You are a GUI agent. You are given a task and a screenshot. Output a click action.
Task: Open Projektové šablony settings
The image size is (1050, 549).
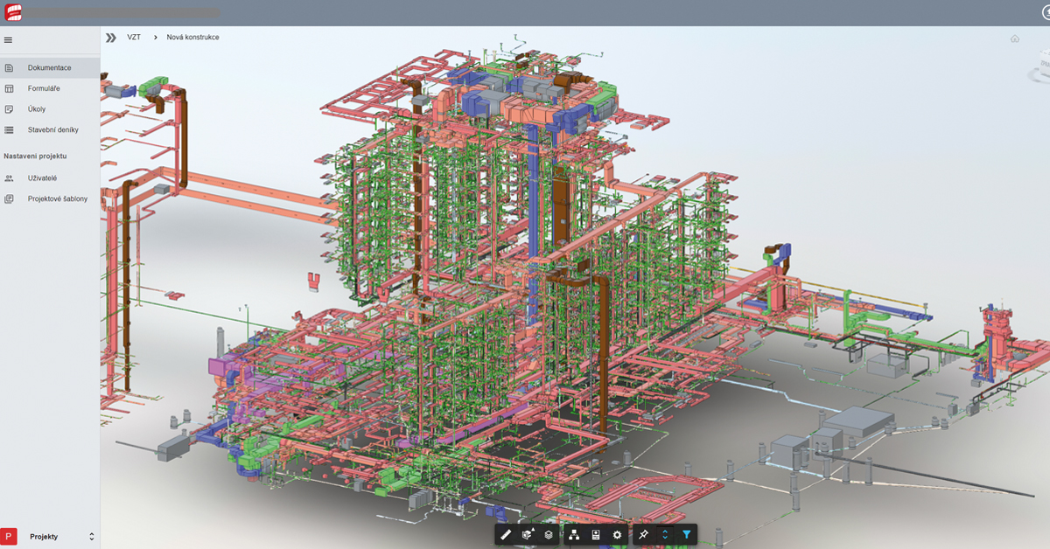50,198
